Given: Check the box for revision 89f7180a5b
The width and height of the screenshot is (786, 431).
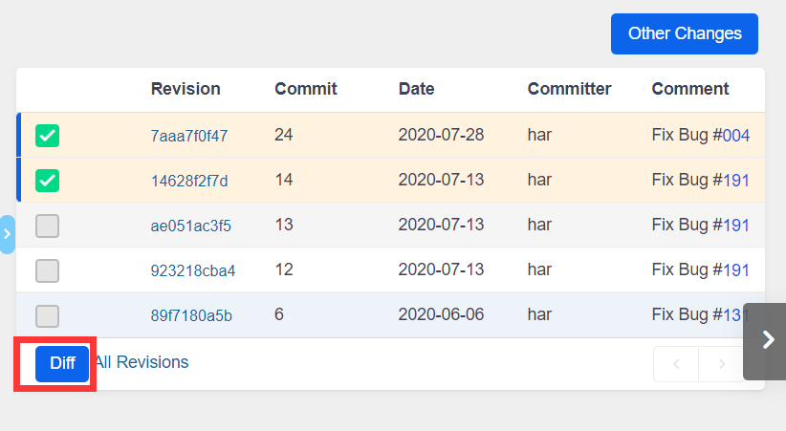Looking at the screenshot, I should click(48, 315).
